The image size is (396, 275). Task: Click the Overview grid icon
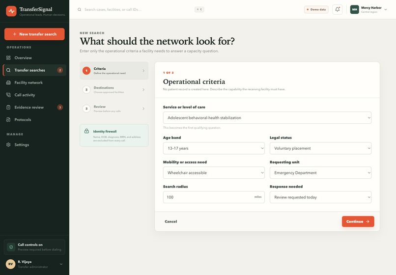pos(8,58)
